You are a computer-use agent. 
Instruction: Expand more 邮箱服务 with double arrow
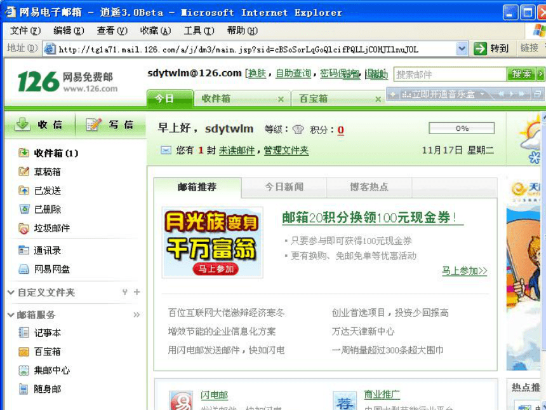(136, 315)
